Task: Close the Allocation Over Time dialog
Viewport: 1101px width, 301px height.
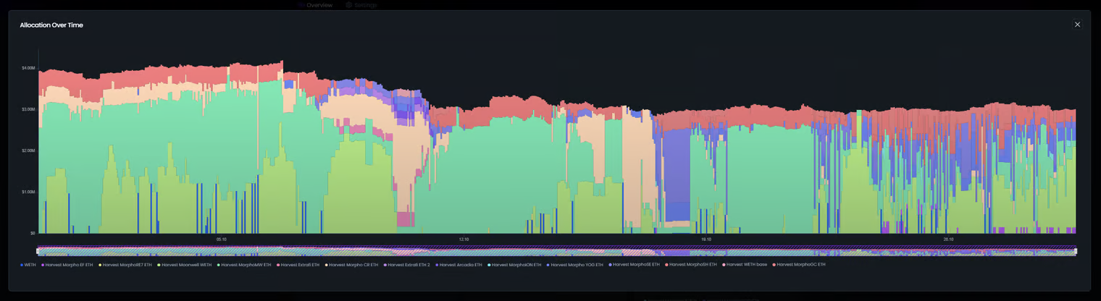Action: tap(1077, 25)
